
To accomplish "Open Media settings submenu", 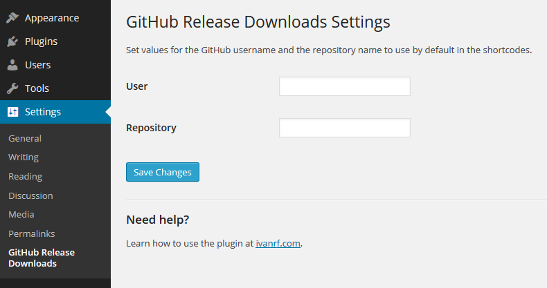I will 21,214.
